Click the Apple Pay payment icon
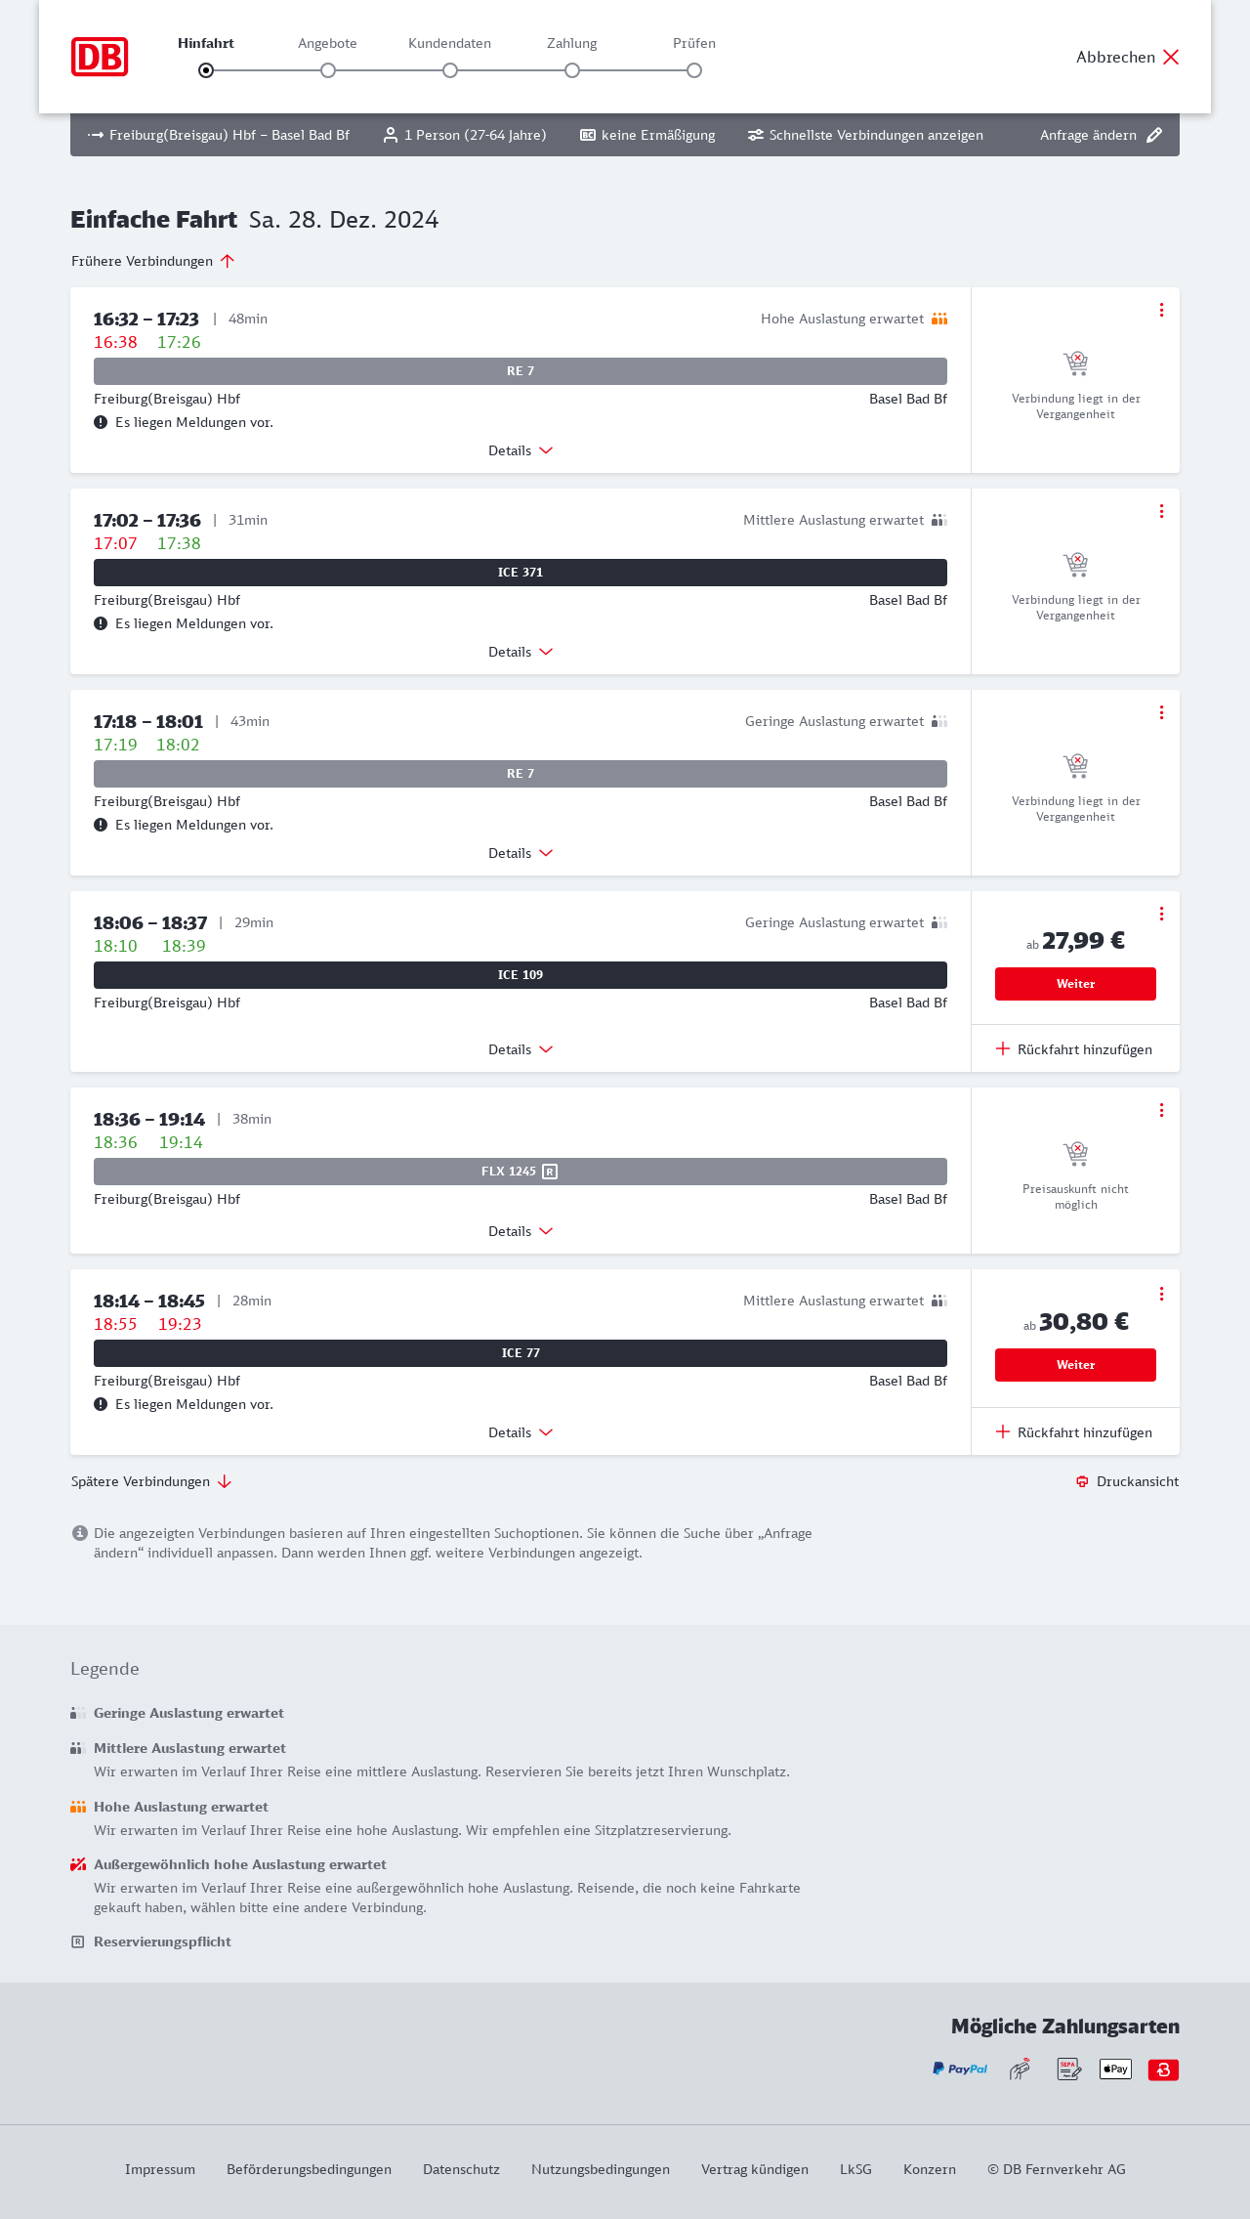The height and width of the screenshot is (2219, 1250). 1115,2069
